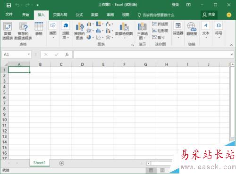Image resolution: width=236 pixels, height=174 pixels.
Task: Switch to Normal view in status bar
Action: click(x=151, y=170)
